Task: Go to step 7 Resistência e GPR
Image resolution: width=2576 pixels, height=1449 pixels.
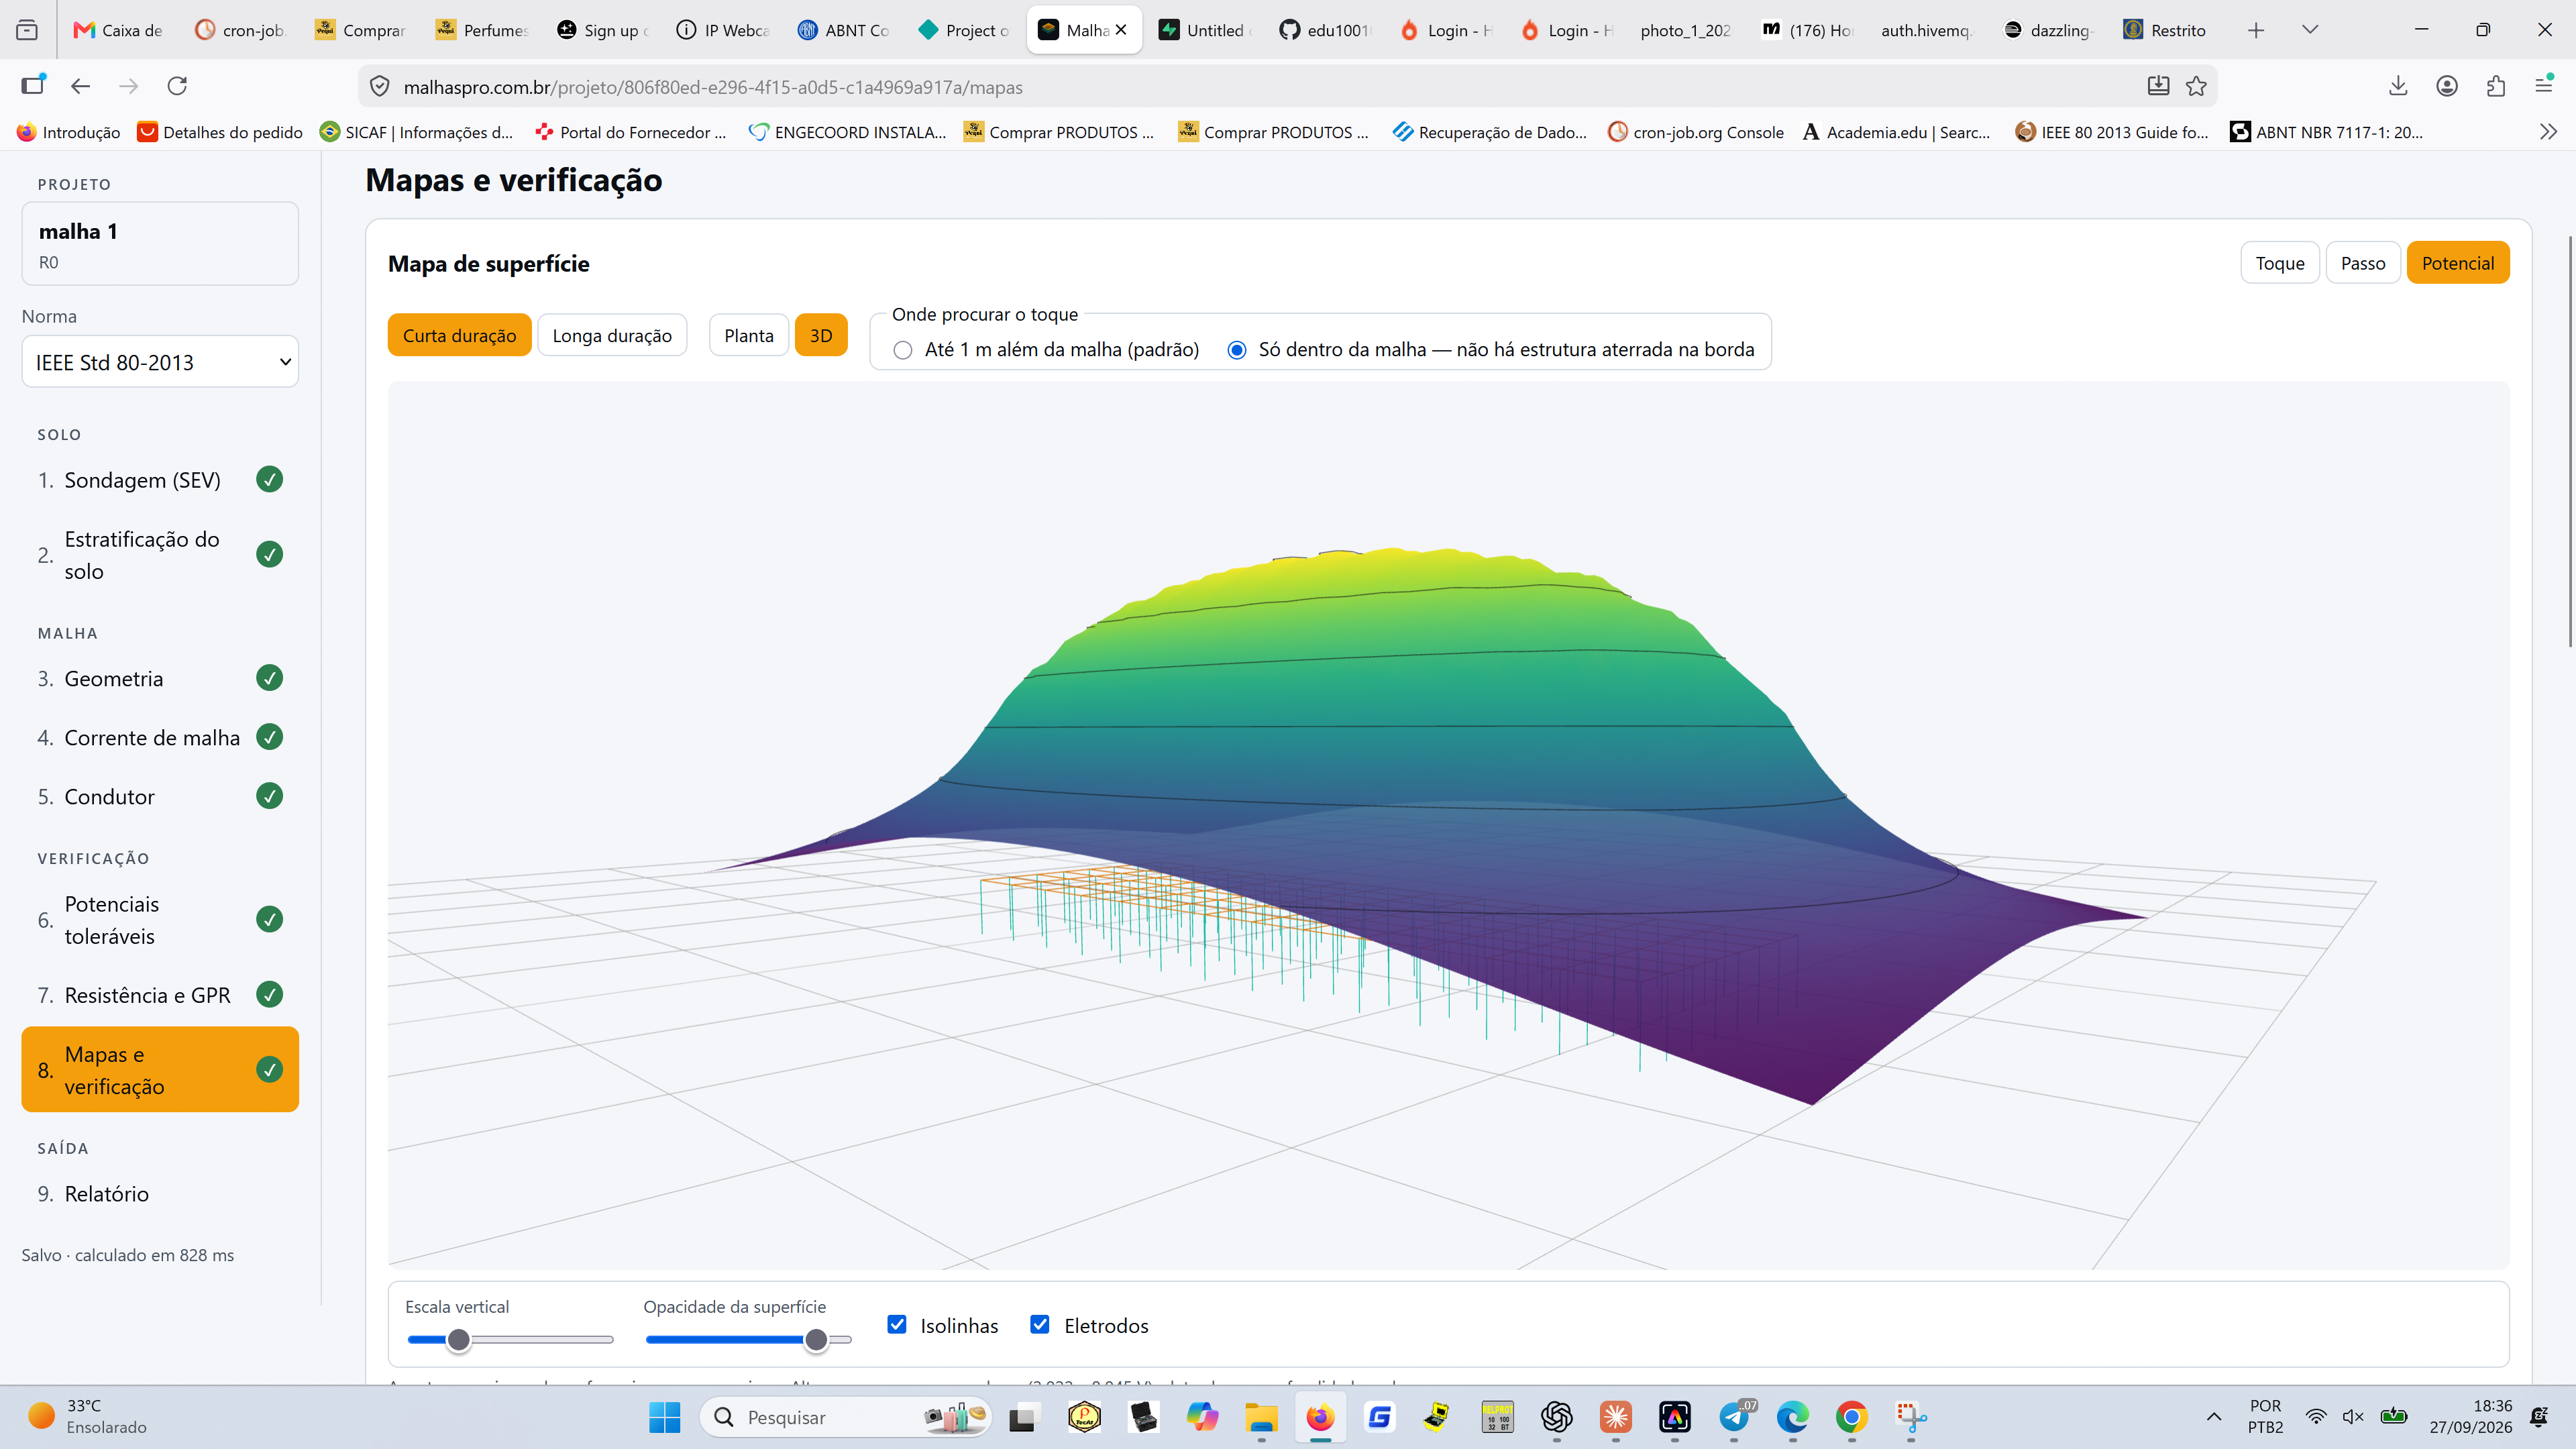Action: click(x=160, y=995)
